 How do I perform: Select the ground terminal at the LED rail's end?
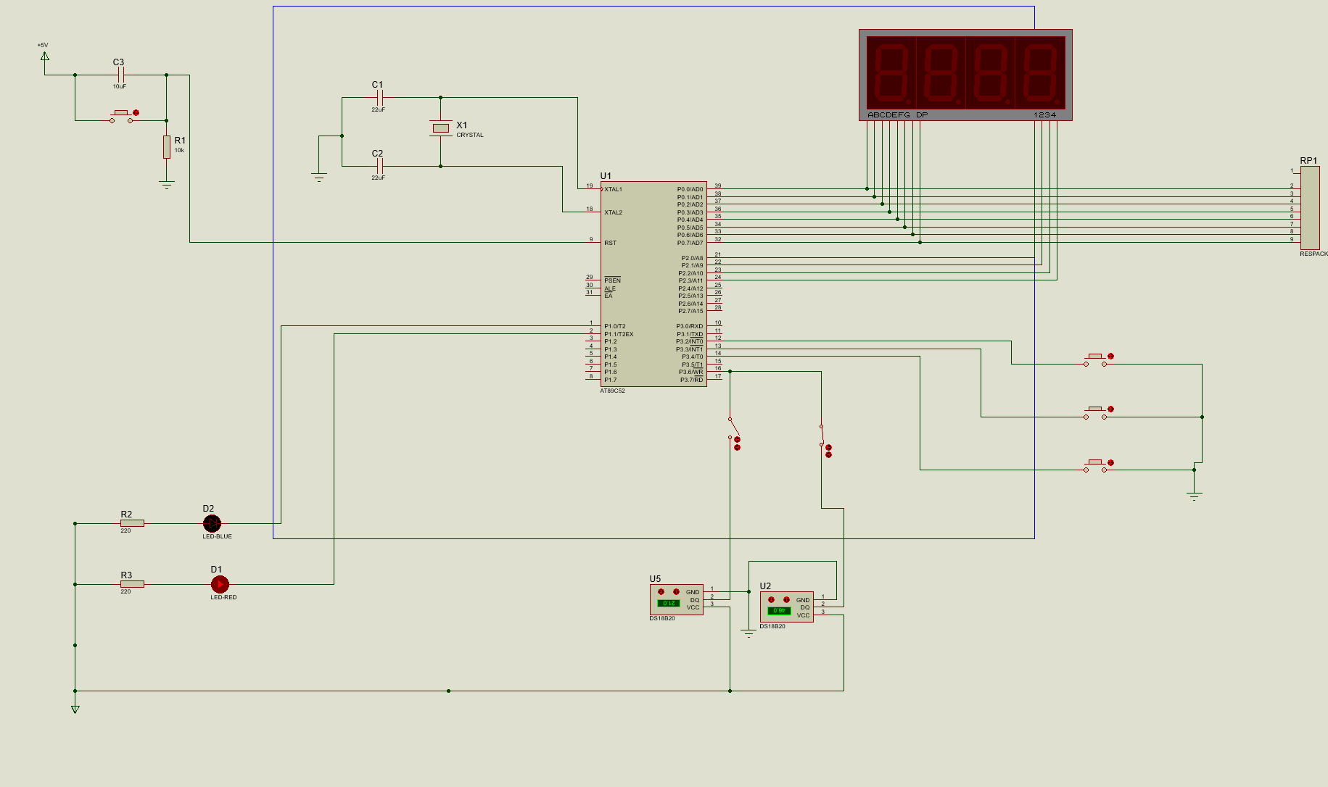tap(75, 709)
